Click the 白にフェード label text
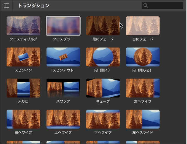Image resolution: width=187 pixels, height=144 pixels. [x=143, y=39]
